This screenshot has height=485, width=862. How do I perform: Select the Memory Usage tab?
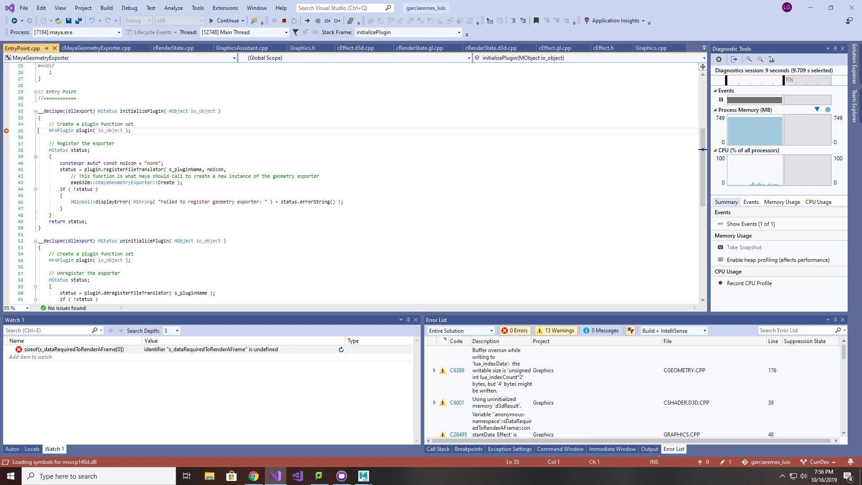click(782, 202)
